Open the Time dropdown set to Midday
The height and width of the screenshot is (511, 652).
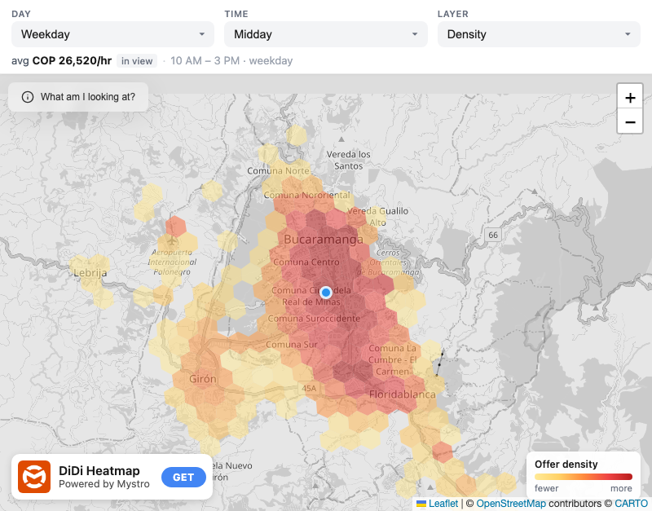point(325,34)
